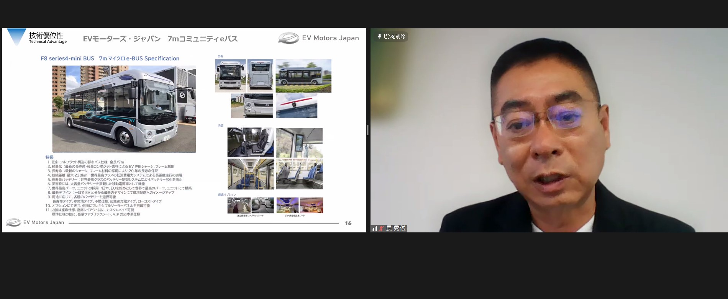Click the caption 送迎用豪華ファブリックシート
Screen dimensions: 728x299
pos(250,216)
